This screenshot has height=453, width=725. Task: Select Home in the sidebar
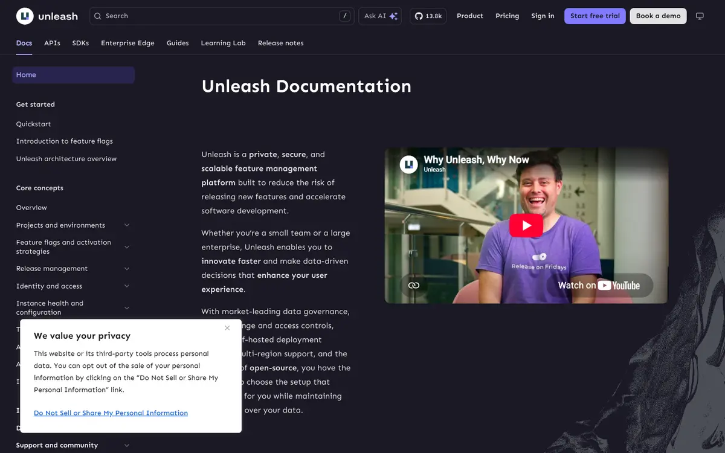(x=73, y=75)
